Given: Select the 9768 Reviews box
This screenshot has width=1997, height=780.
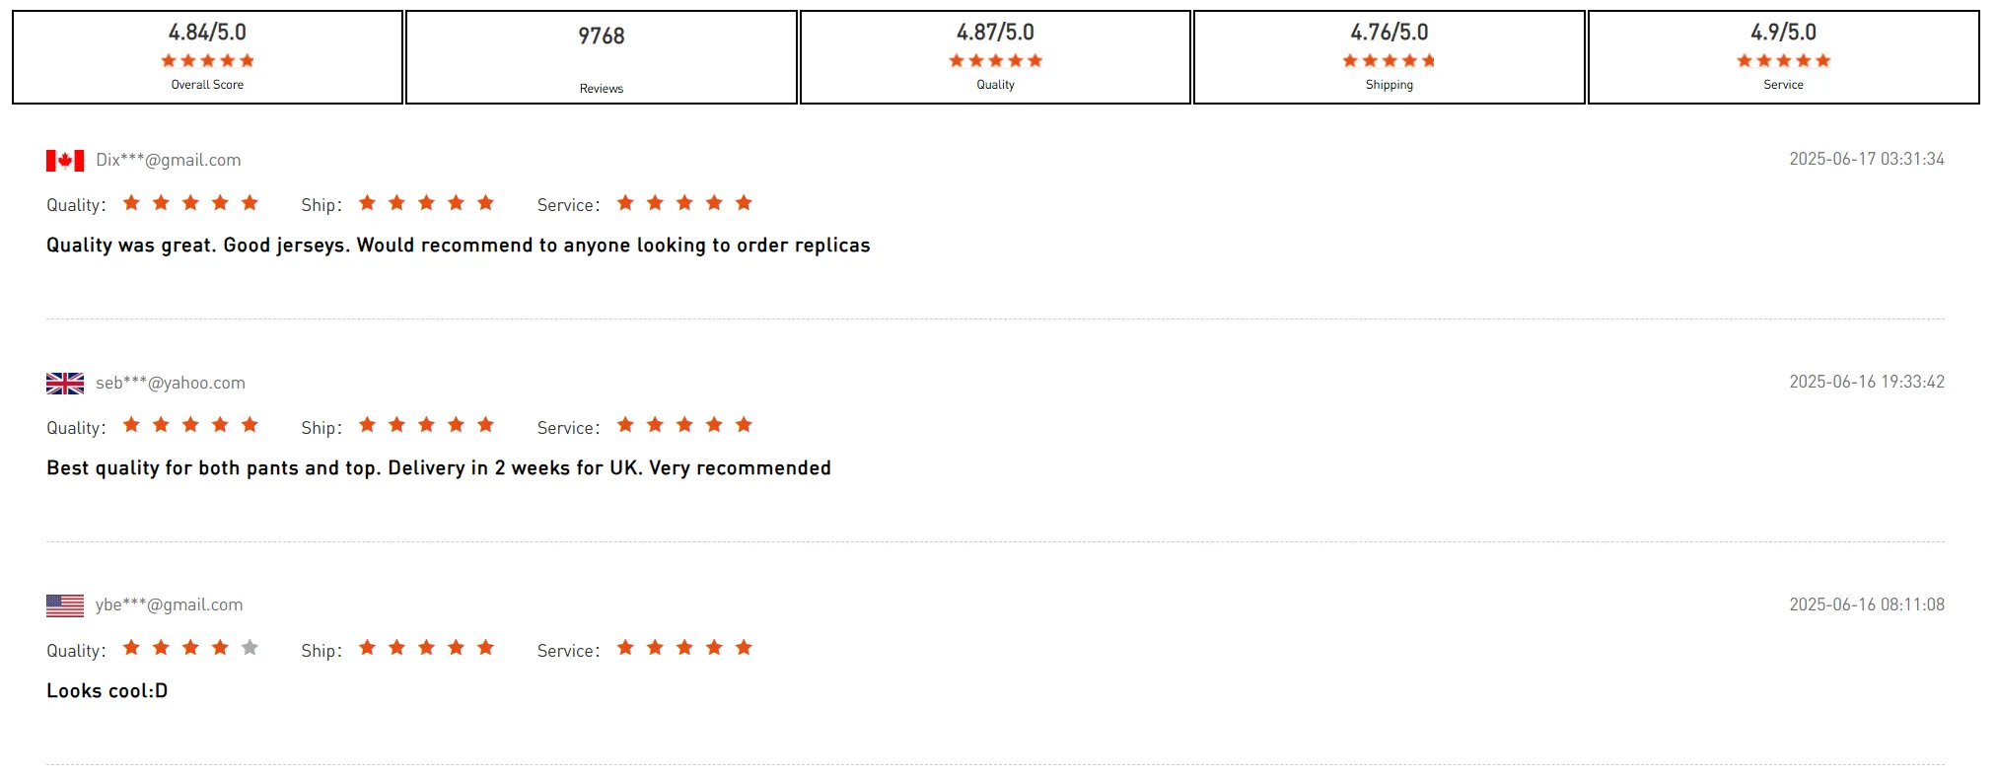Looking at the screenshot, I should (602, 57).
